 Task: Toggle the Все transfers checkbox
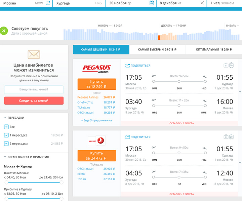(x=6, y=127)
